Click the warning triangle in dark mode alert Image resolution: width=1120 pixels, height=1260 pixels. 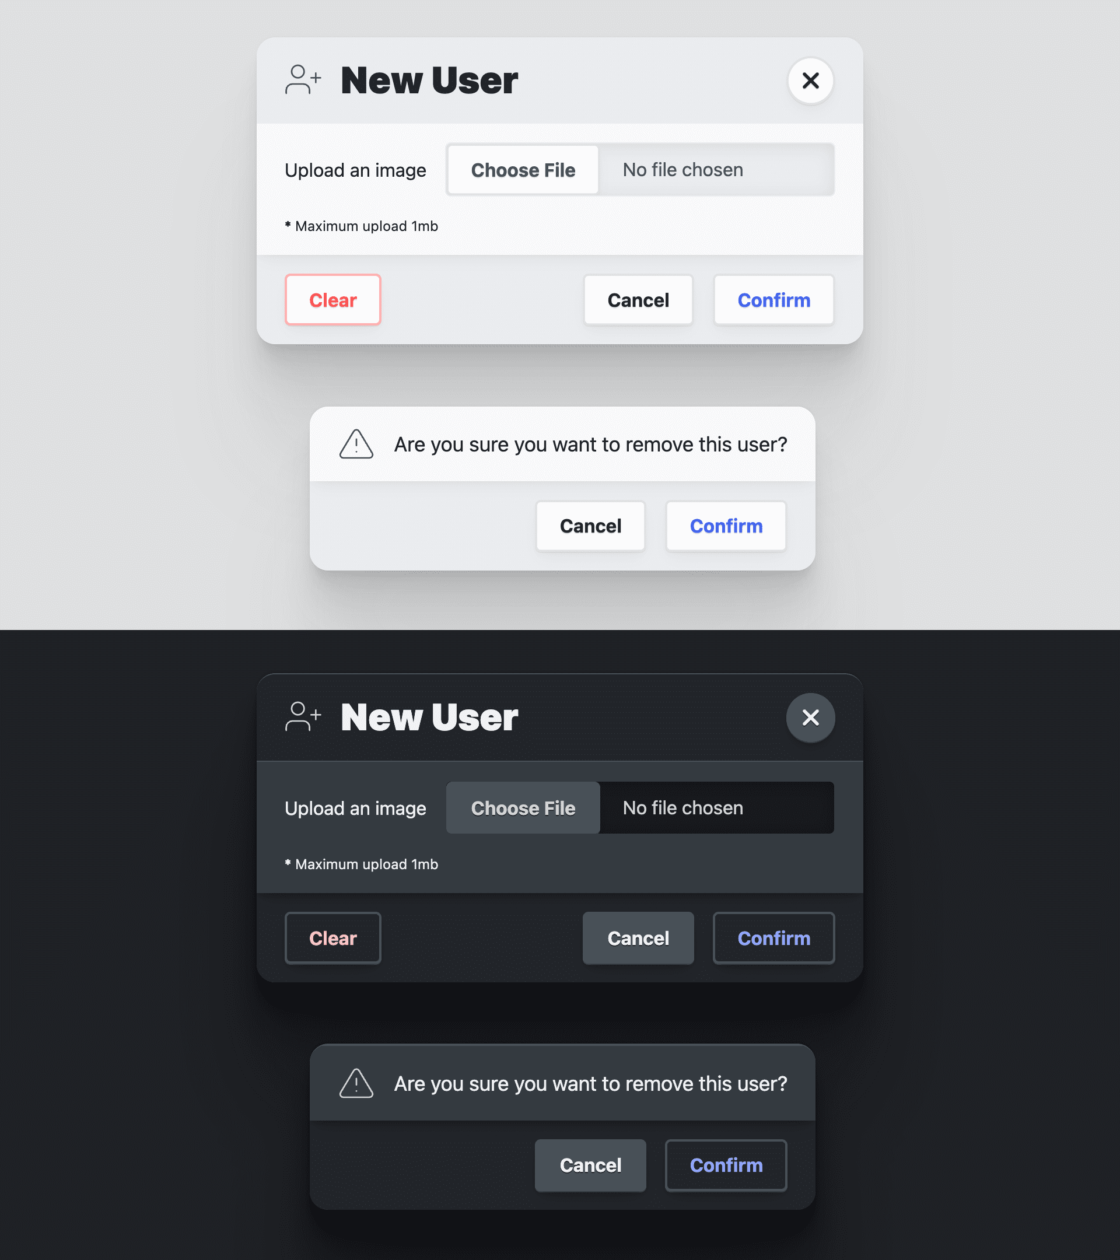click(x=356, y=1081)
